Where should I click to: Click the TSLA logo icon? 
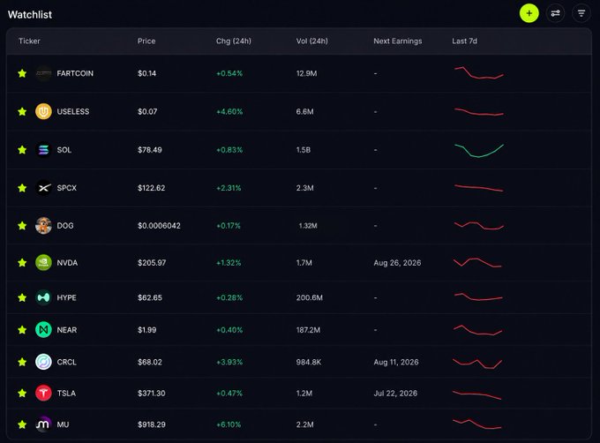(43, 394)
